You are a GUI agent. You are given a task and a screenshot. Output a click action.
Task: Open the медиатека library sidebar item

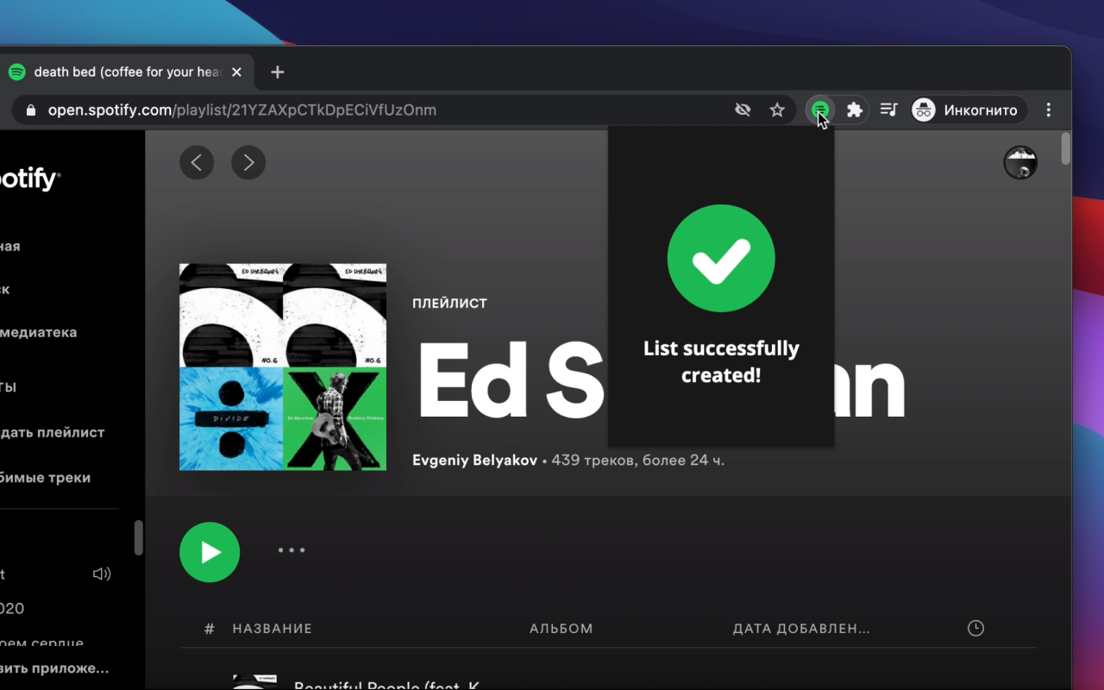tap(38, 332)
